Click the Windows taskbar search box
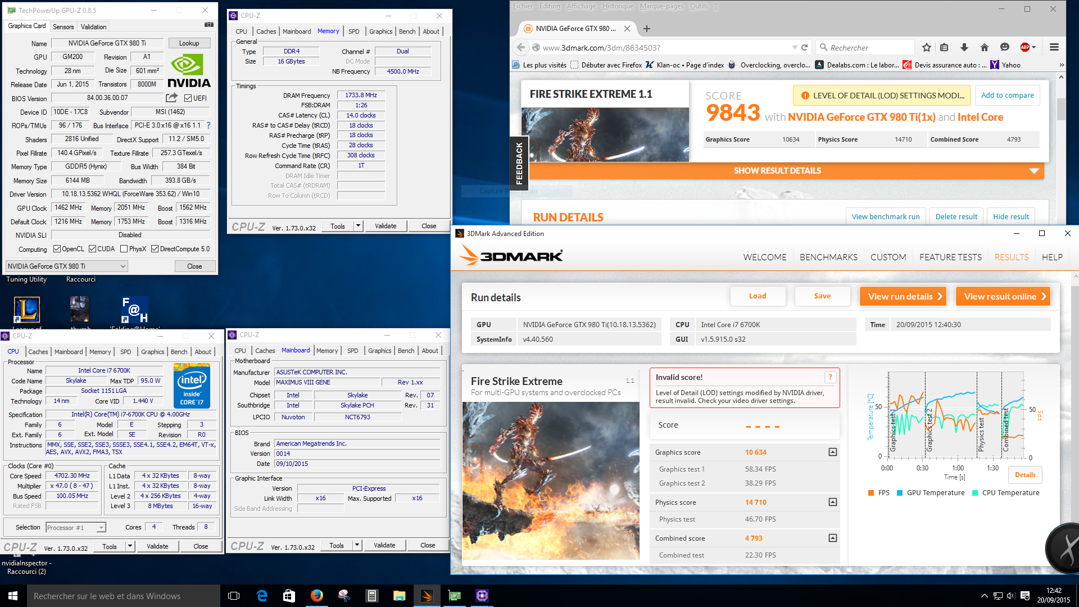 click(124, 596)
